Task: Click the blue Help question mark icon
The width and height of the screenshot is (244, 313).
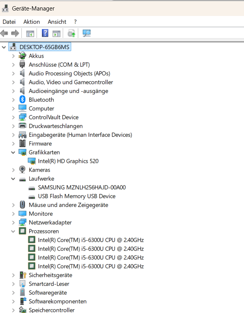Action: tap(45, 33)
